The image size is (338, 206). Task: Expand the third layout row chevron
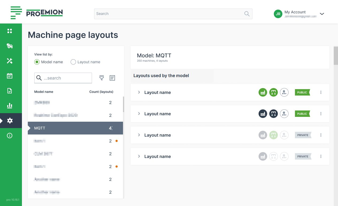coord(139,135)
